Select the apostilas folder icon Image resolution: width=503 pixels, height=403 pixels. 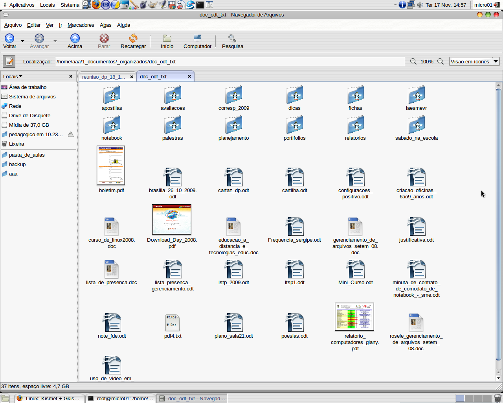[x=112, y=95]
